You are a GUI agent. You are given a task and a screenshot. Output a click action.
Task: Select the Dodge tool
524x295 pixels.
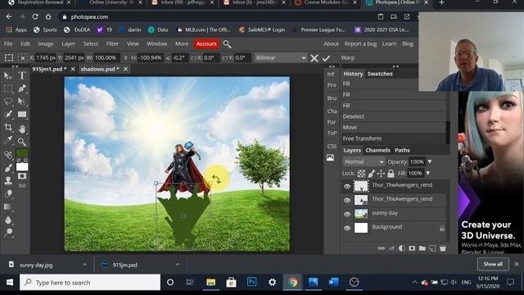click(8, 233)
